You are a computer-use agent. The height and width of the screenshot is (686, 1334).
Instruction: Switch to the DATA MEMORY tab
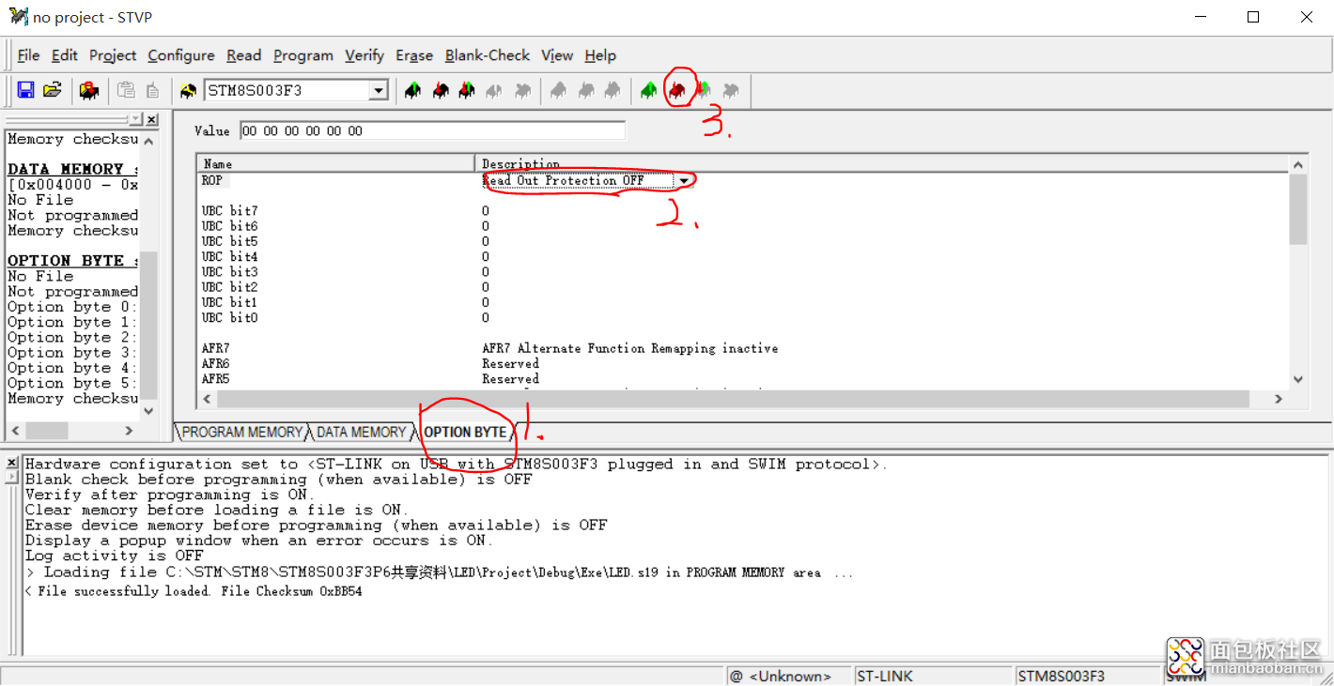point(362,432)
